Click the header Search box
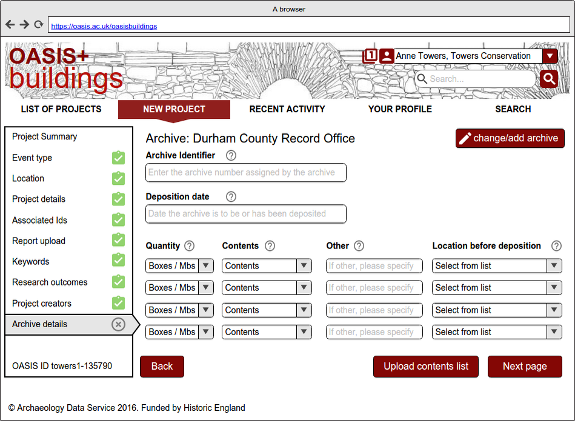This screenshot has height=423, width=575. pyautogui.click(x=476, y=79)
